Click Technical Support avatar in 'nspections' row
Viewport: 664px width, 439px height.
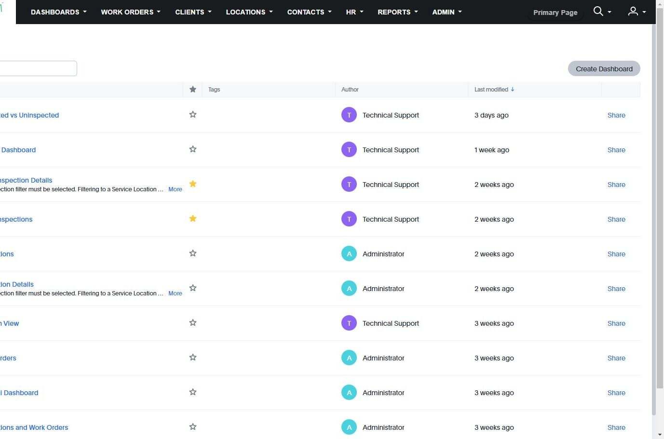click(x=349, y=219)
